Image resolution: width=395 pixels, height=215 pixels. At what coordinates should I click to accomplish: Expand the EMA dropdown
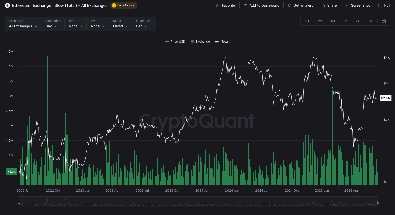[98, 24]
